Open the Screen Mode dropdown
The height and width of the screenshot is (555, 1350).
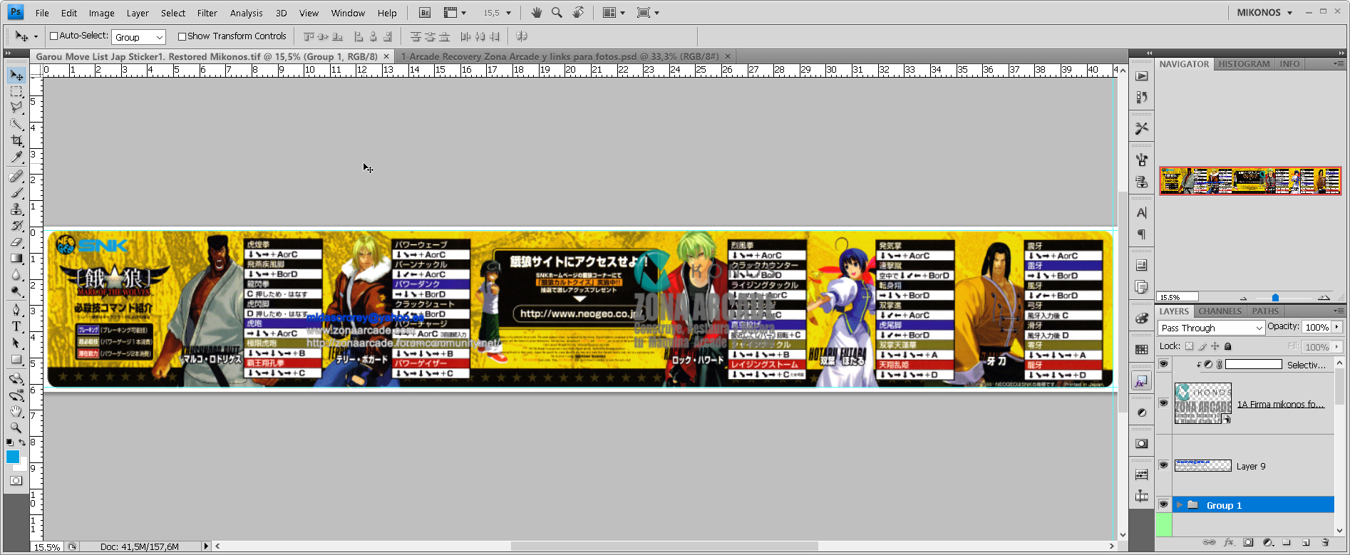click(x=647, y=13)
